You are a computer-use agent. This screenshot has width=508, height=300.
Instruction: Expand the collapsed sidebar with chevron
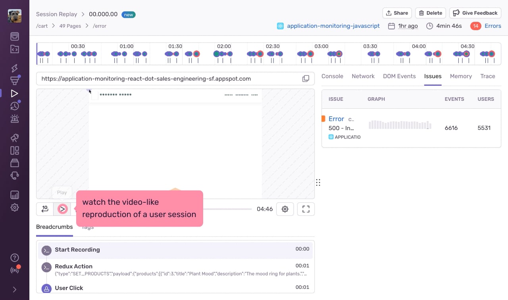15,289
